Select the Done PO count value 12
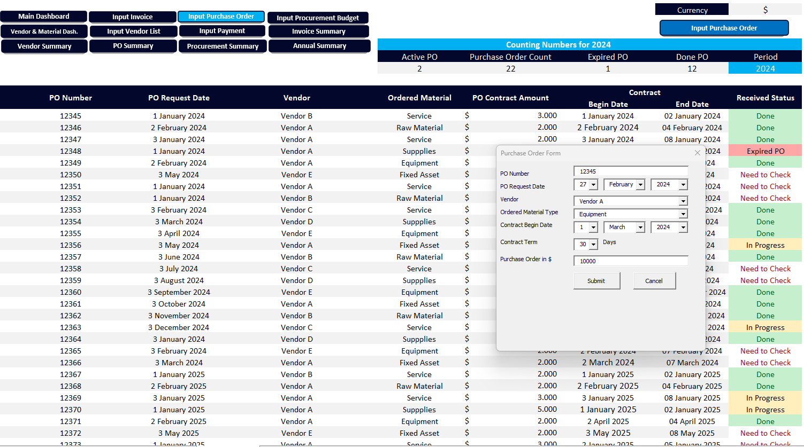This screenshot has height=447, width=804. 692,68
